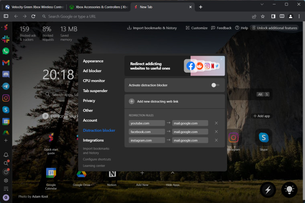Viewport: 305px width, 203px height.
Task: Open Other settings section
Action: [x=88, y=111]
